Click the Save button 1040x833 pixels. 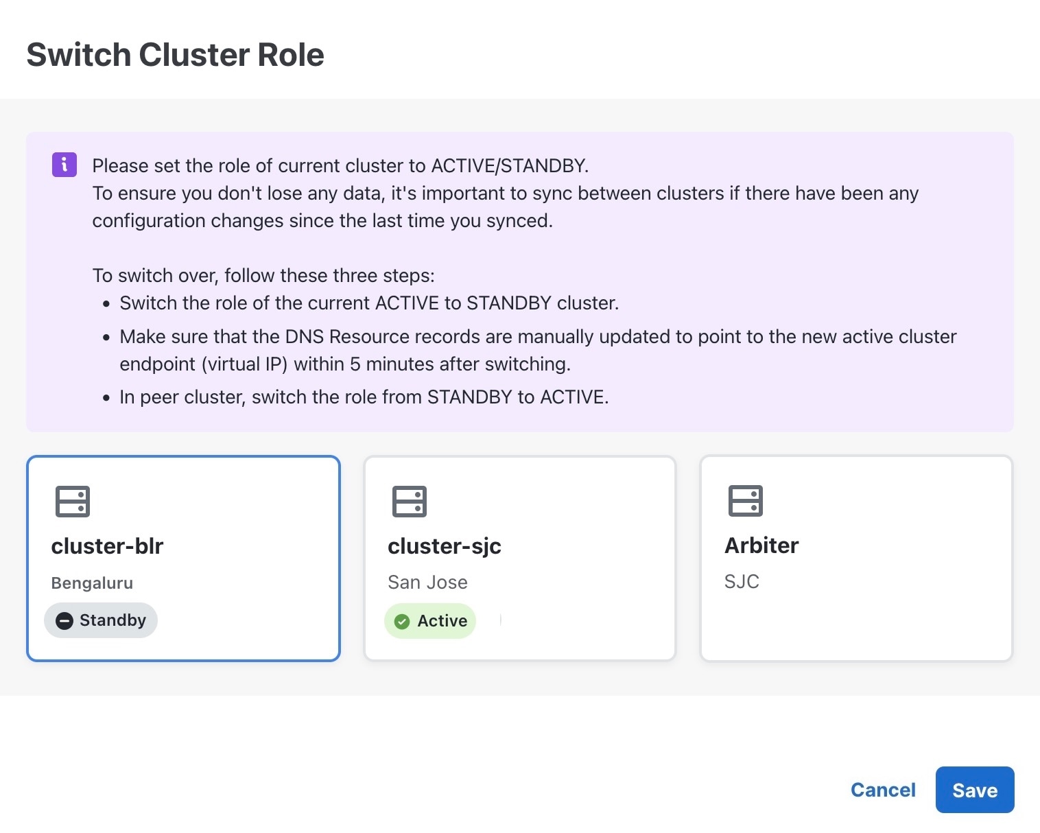tap(974, 790)
